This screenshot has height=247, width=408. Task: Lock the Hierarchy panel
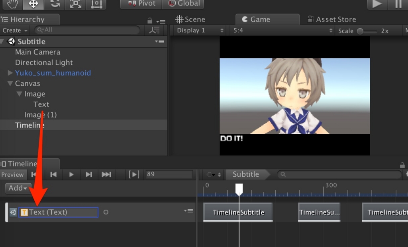tap(150, 21)
